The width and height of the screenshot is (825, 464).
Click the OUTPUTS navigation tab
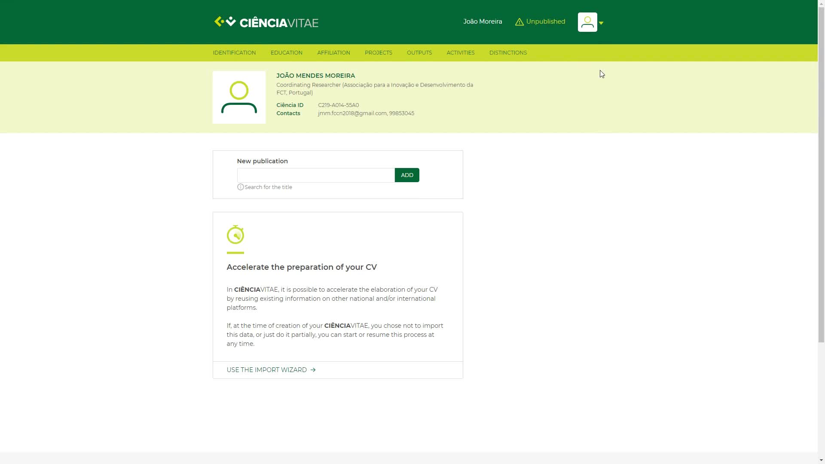(419, 52)
